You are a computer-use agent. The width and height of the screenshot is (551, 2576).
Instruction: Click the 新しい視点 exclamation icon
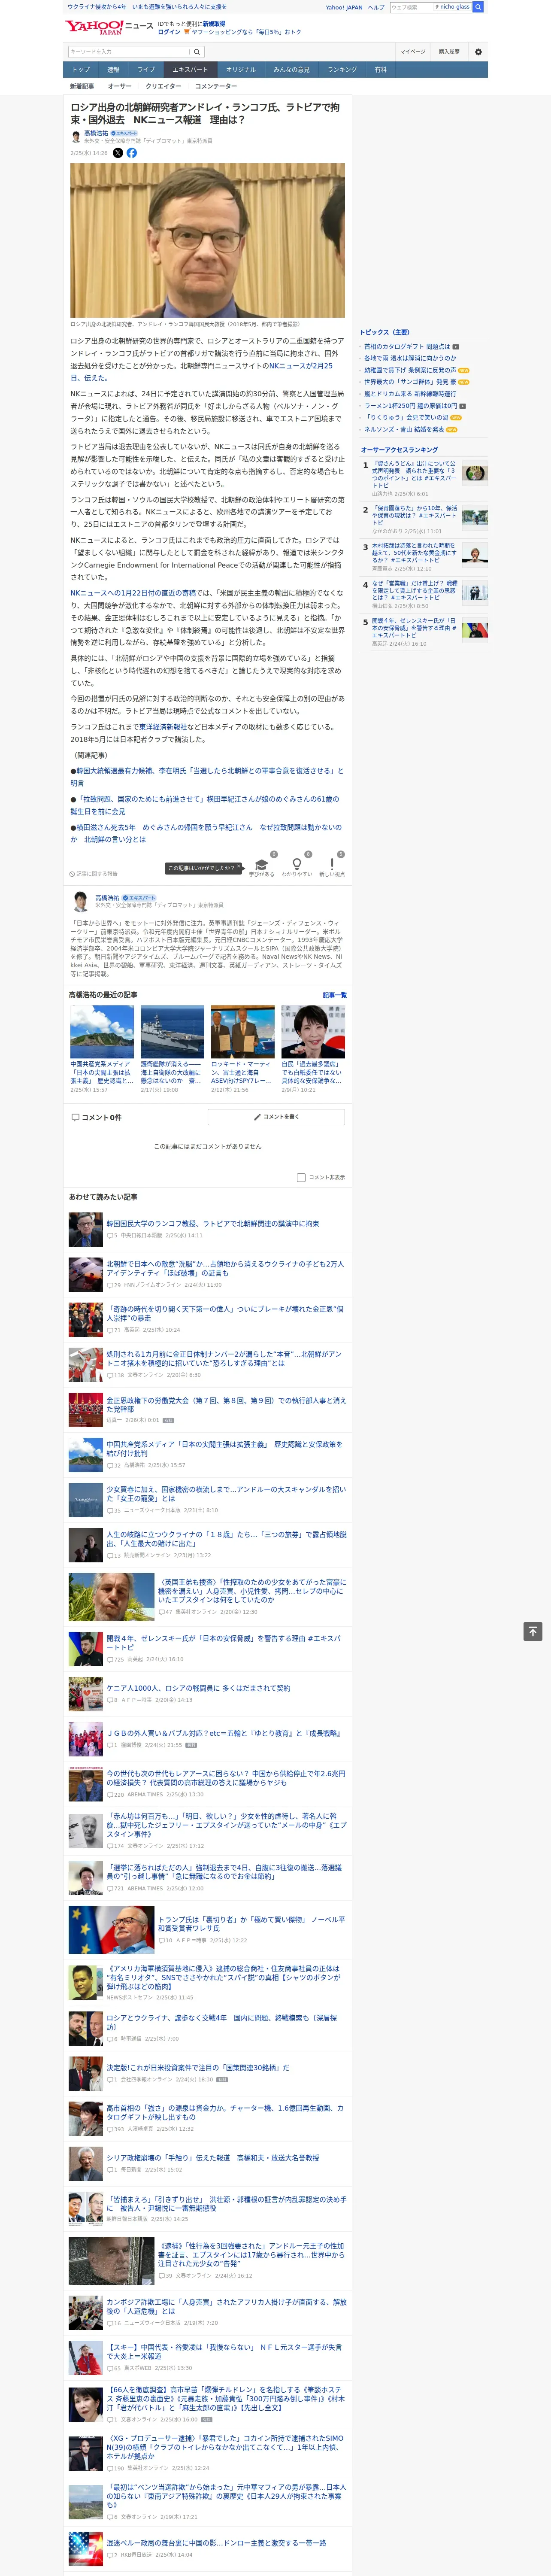pyautogui.click(x=332, y=864)
